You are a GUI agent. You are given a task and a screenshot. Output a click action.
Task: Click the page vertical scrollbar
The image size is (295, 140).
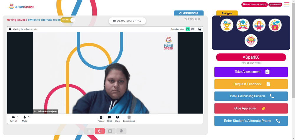pos(293,50)
